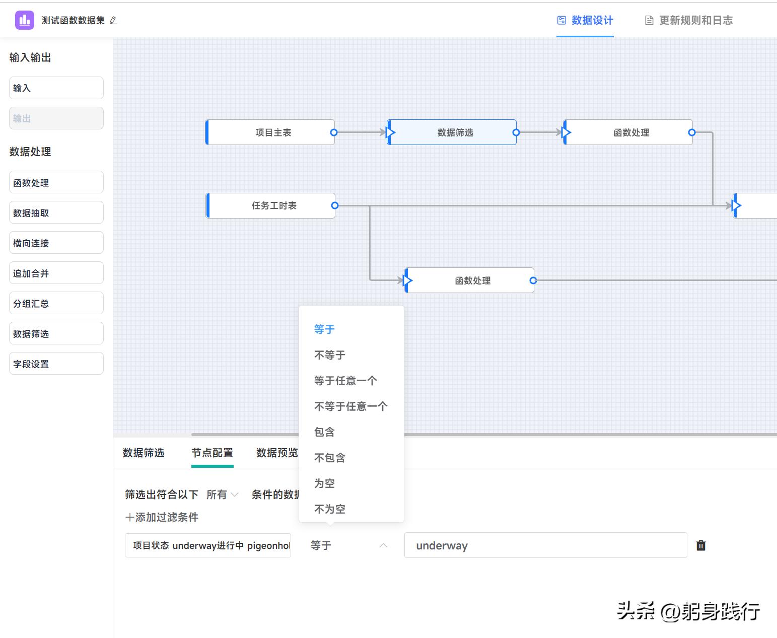
Task: Click output port of lower 函数处理 node
Action: [533, 280]
